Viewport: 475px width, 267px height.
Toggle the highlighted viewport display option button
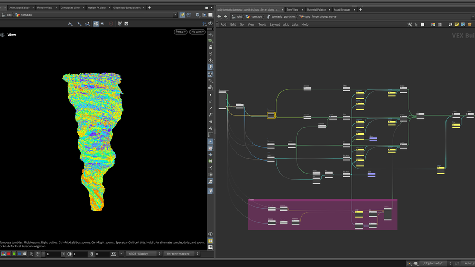[x=96, y=24]
